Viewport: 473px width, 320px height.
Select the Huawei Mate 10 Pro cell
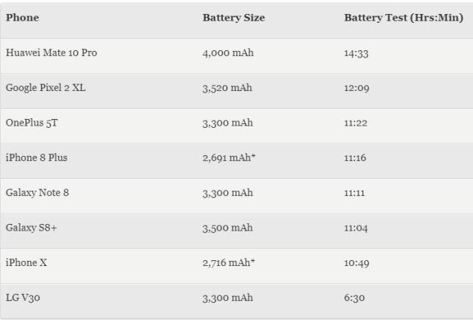coord(51,52)
